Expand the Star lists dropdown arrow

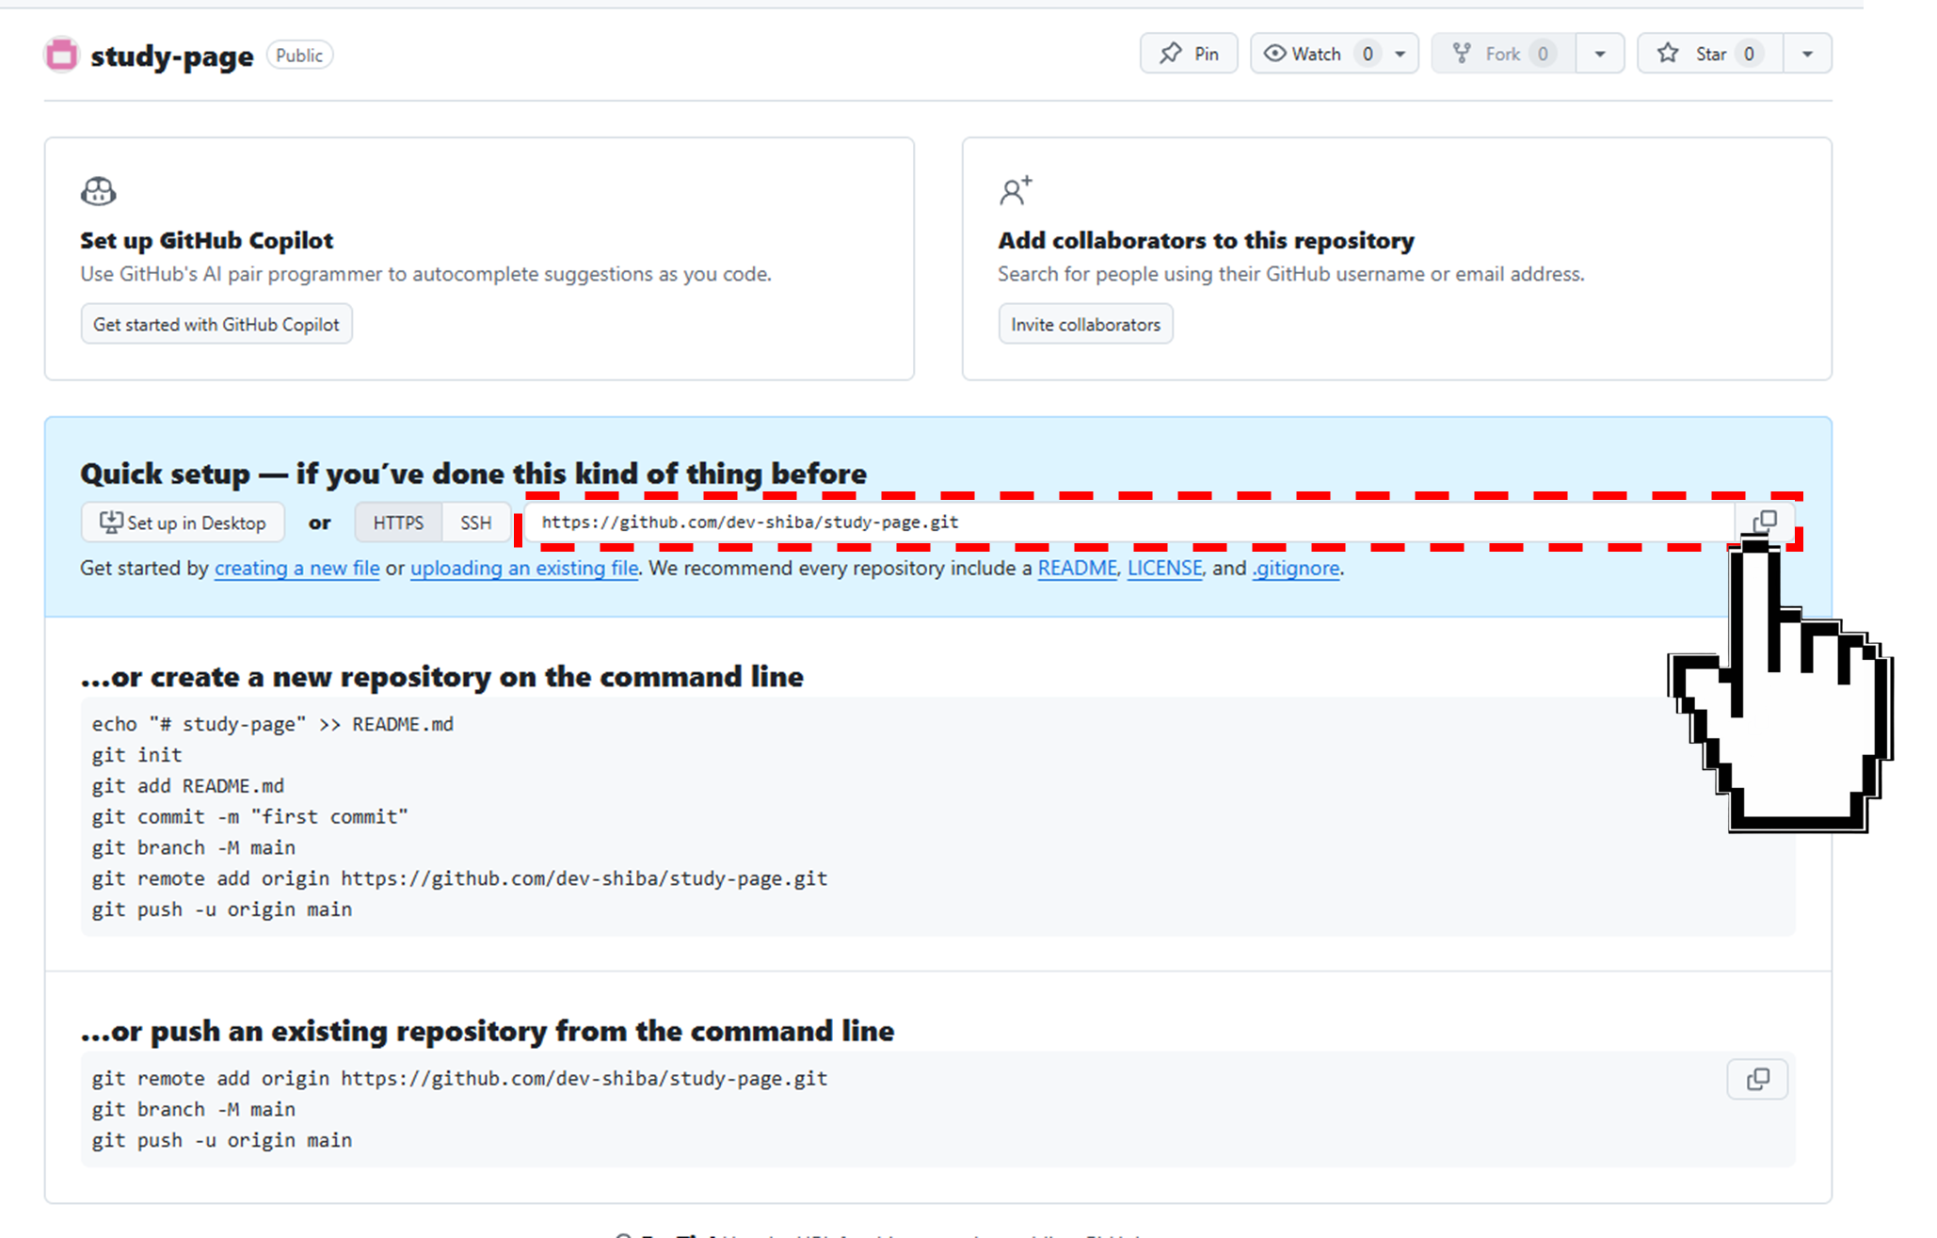point(1807,54)
